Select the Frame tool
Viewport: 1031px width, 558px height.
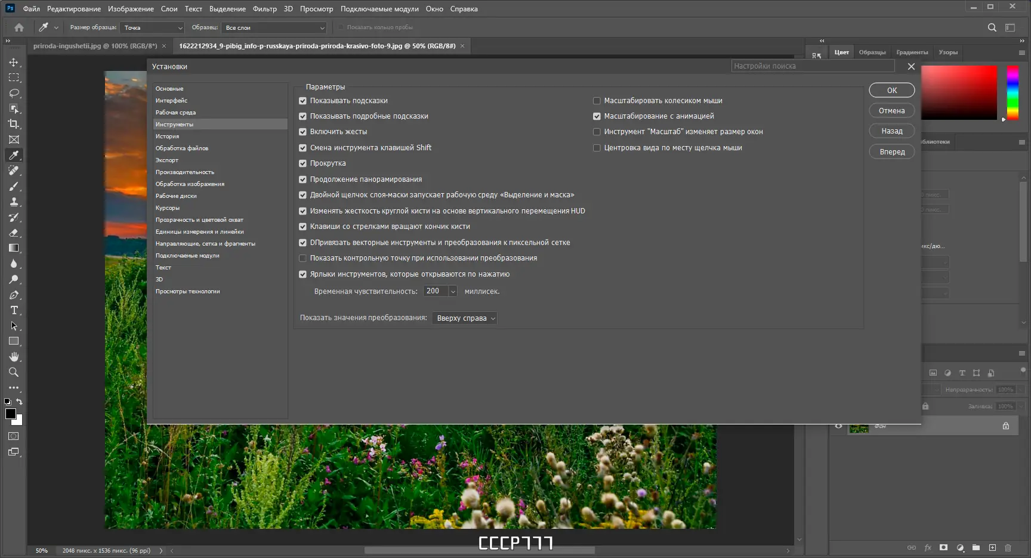coord(14,139)
